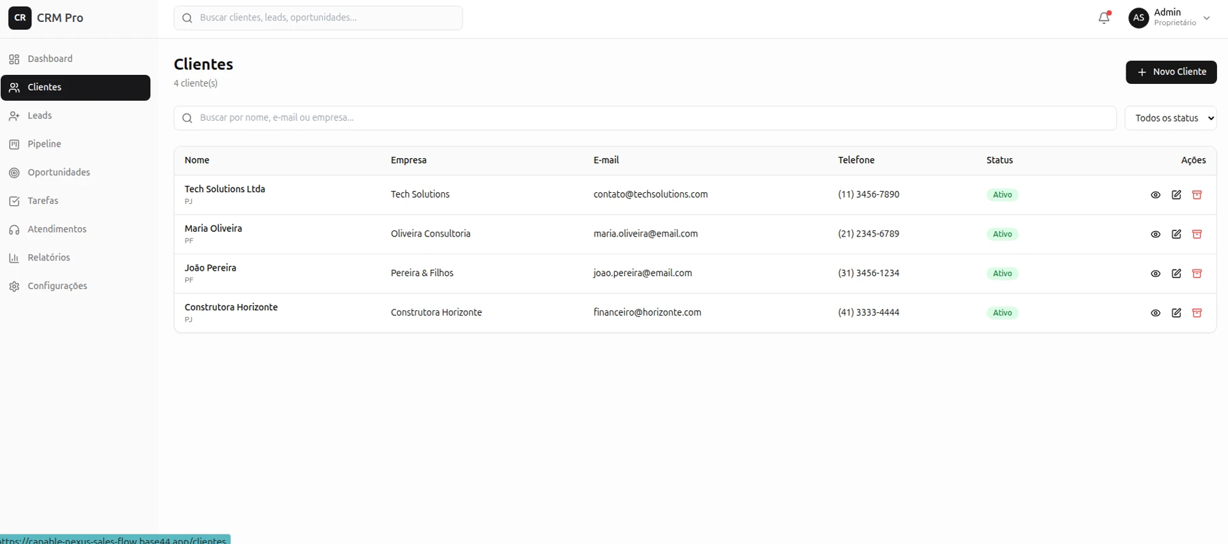Open the Leads section

75,116
